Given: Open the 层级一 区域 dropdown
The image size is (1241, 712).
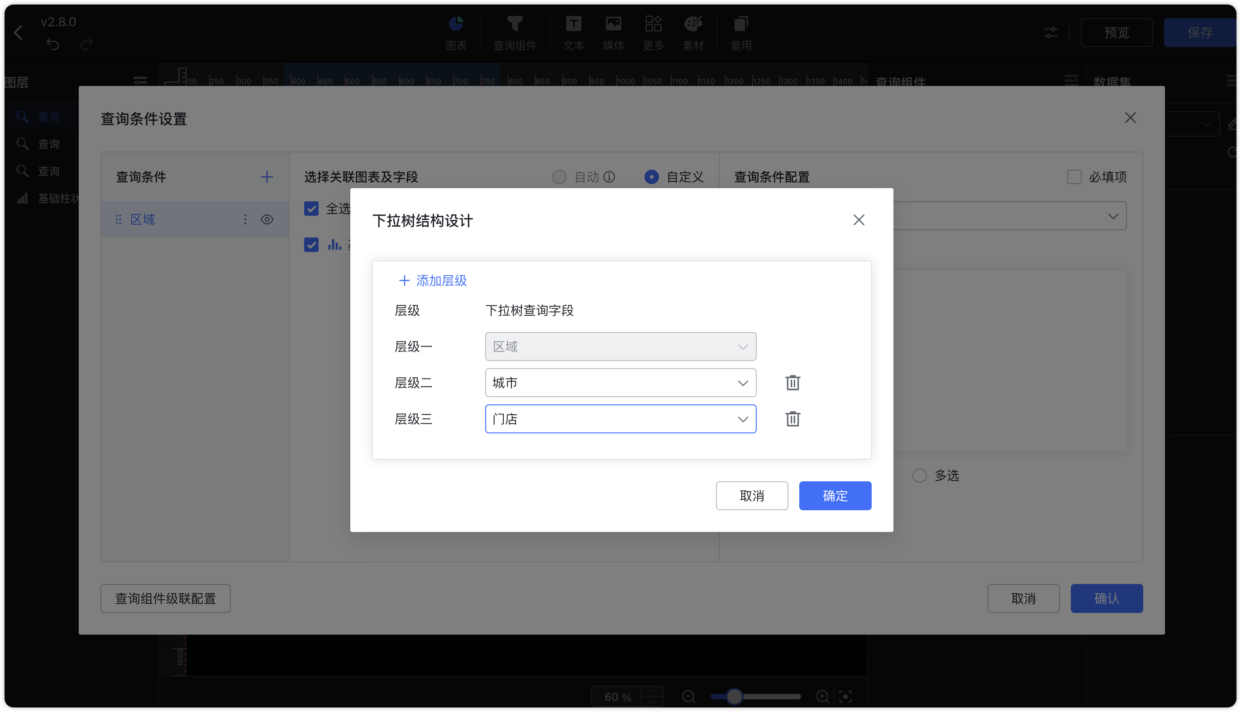Looking at the screenshot, I should tap(620, 347).
